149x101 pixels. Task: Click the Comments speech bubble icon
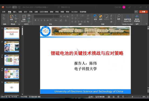pos(136,12)
